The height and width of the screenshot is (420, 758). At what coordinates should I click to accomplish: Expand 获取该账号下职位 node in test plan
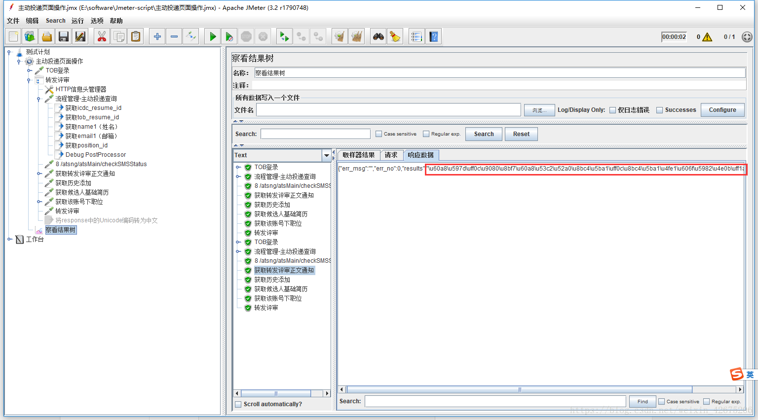click(x=39, y=202)
